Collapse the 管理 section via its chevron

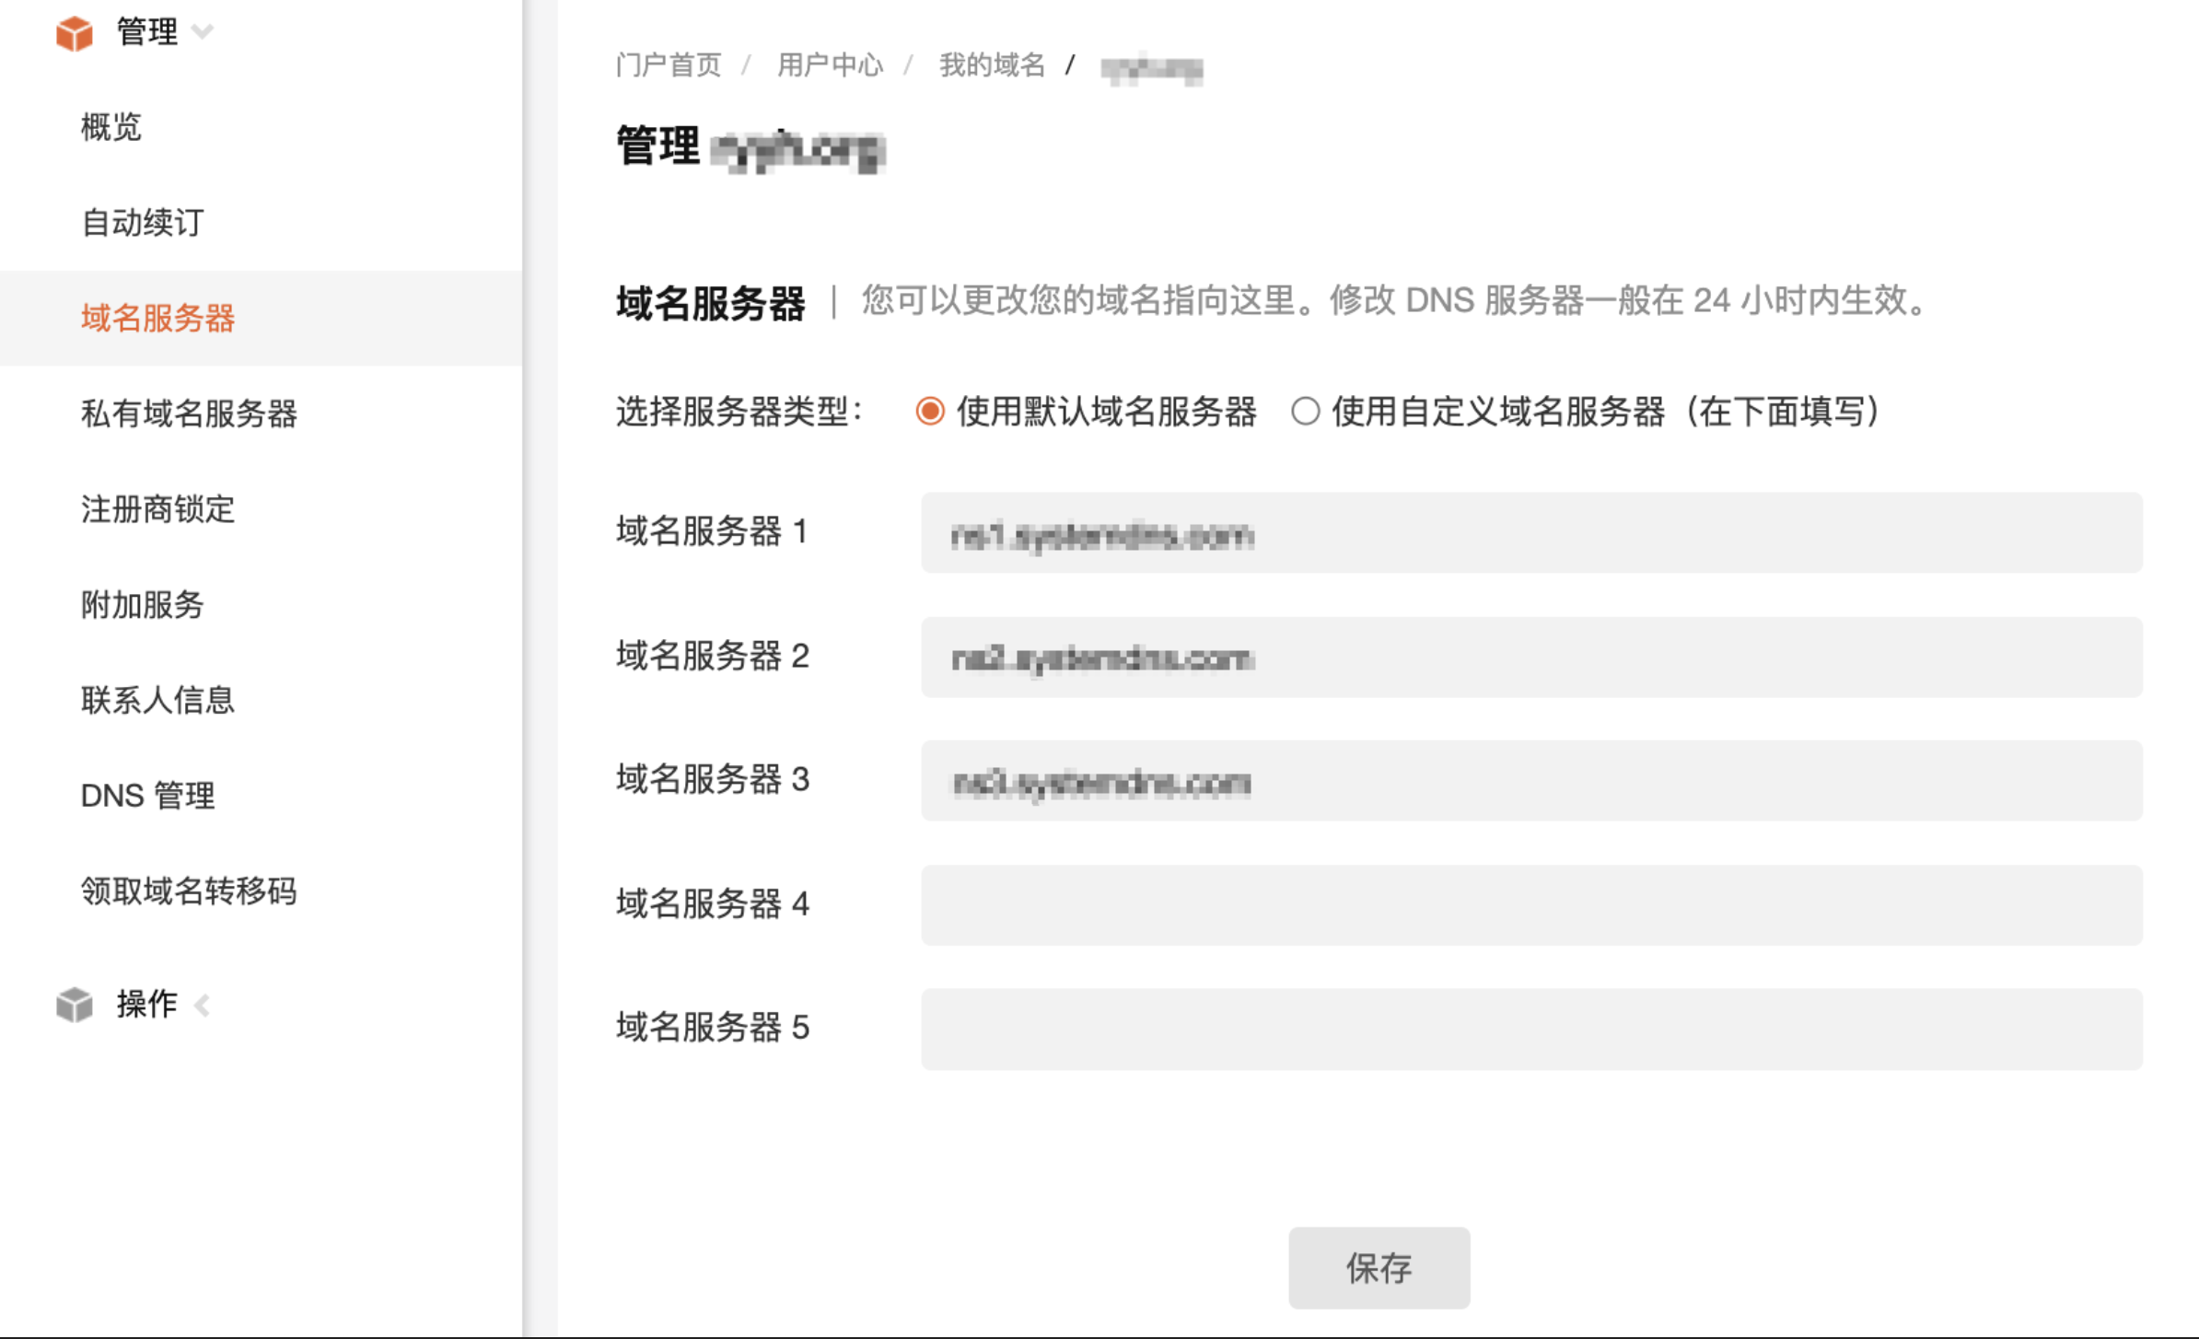click(204, 33)
